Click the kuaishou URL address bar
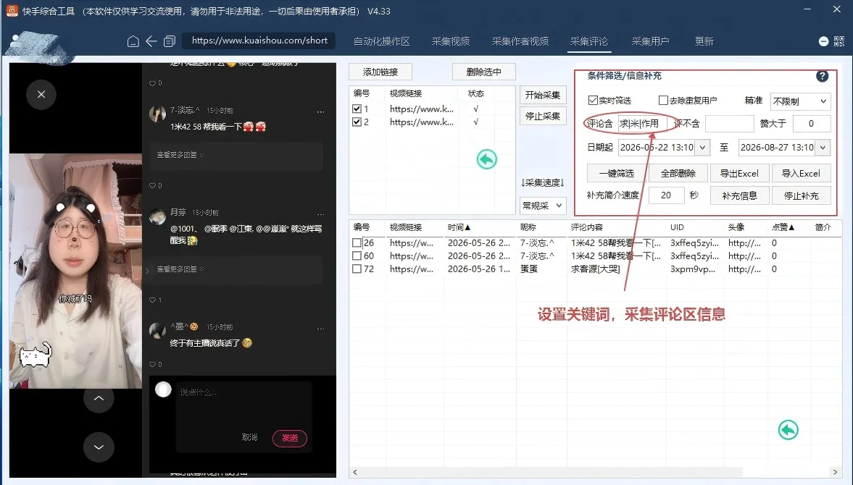The image size is (853, 485). [259, 41]
